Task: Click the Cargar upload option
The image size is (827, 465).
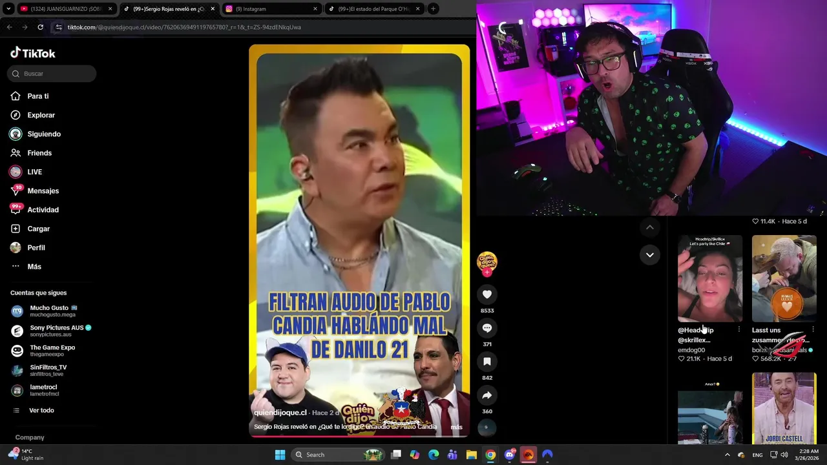Action: click(38, 229)
